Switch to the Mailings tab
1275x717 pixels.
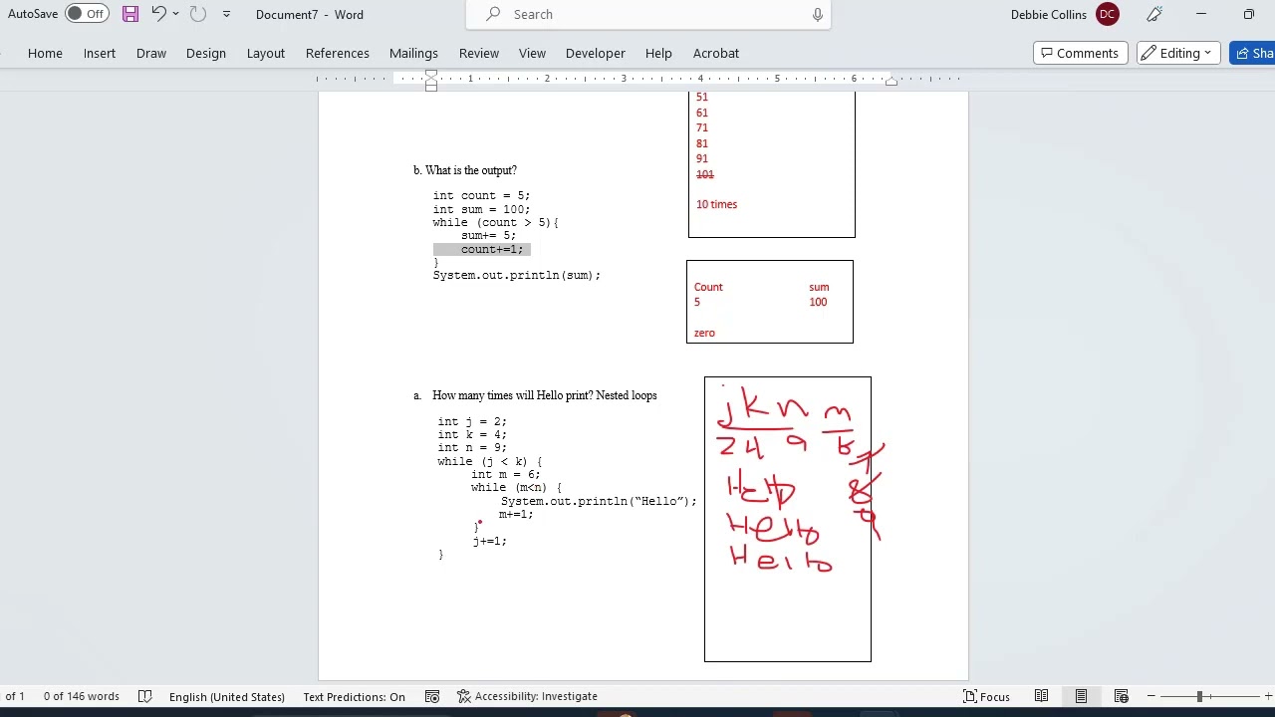point(413,53)
